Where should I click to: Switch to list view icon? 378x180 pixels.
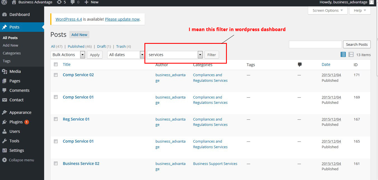[343, 55]
